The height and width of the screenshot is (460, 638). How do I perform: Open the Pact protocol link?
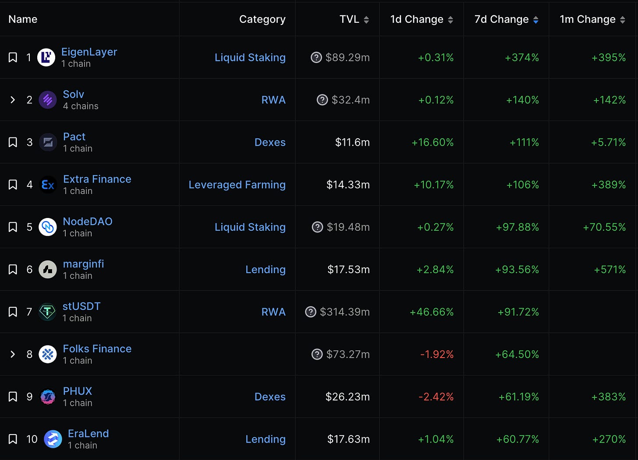pos(74,137)
